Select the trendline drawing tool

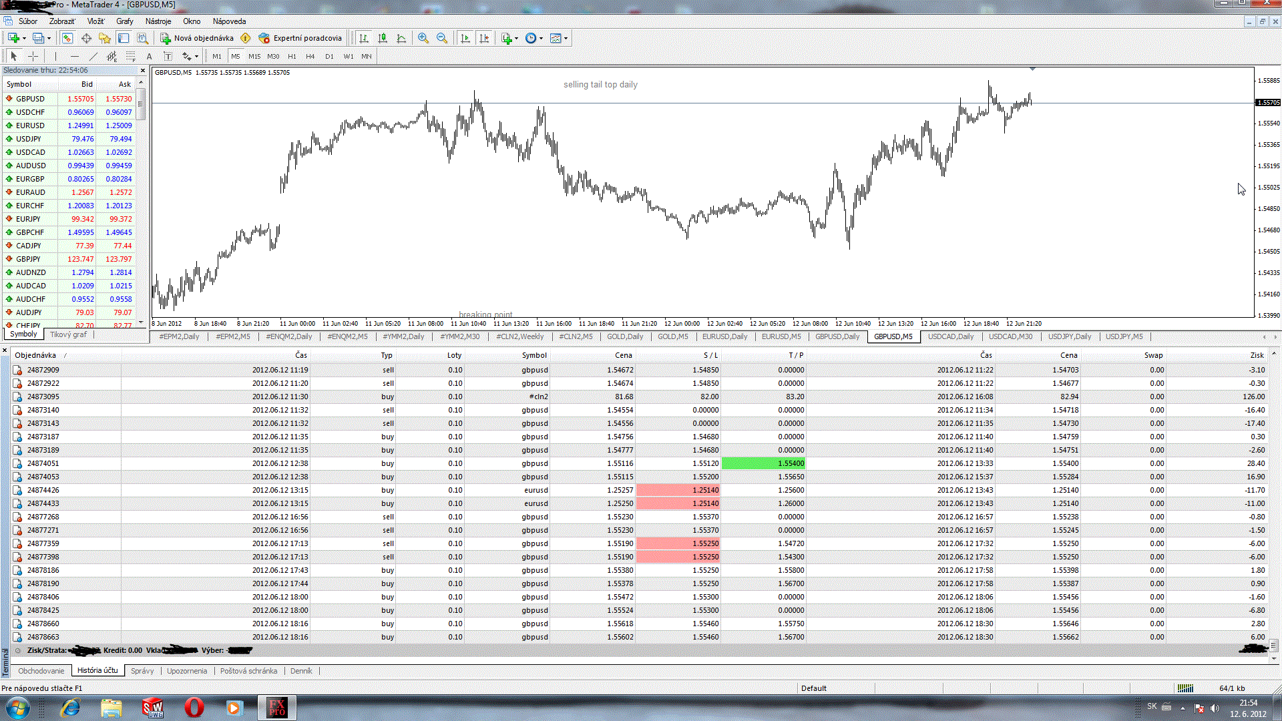pos(93,57)
